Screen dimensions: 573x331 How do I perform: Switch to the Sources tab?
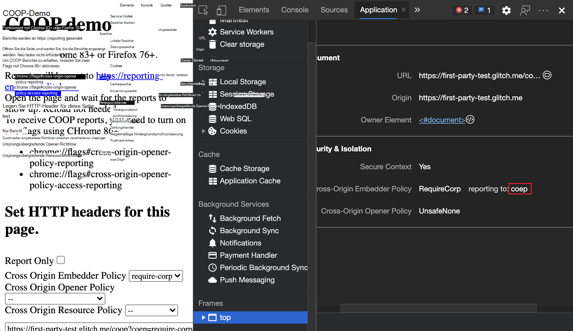[x=334, y=10]
